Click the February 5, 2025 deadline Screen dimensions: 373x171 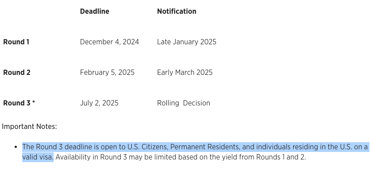(107, 73)
